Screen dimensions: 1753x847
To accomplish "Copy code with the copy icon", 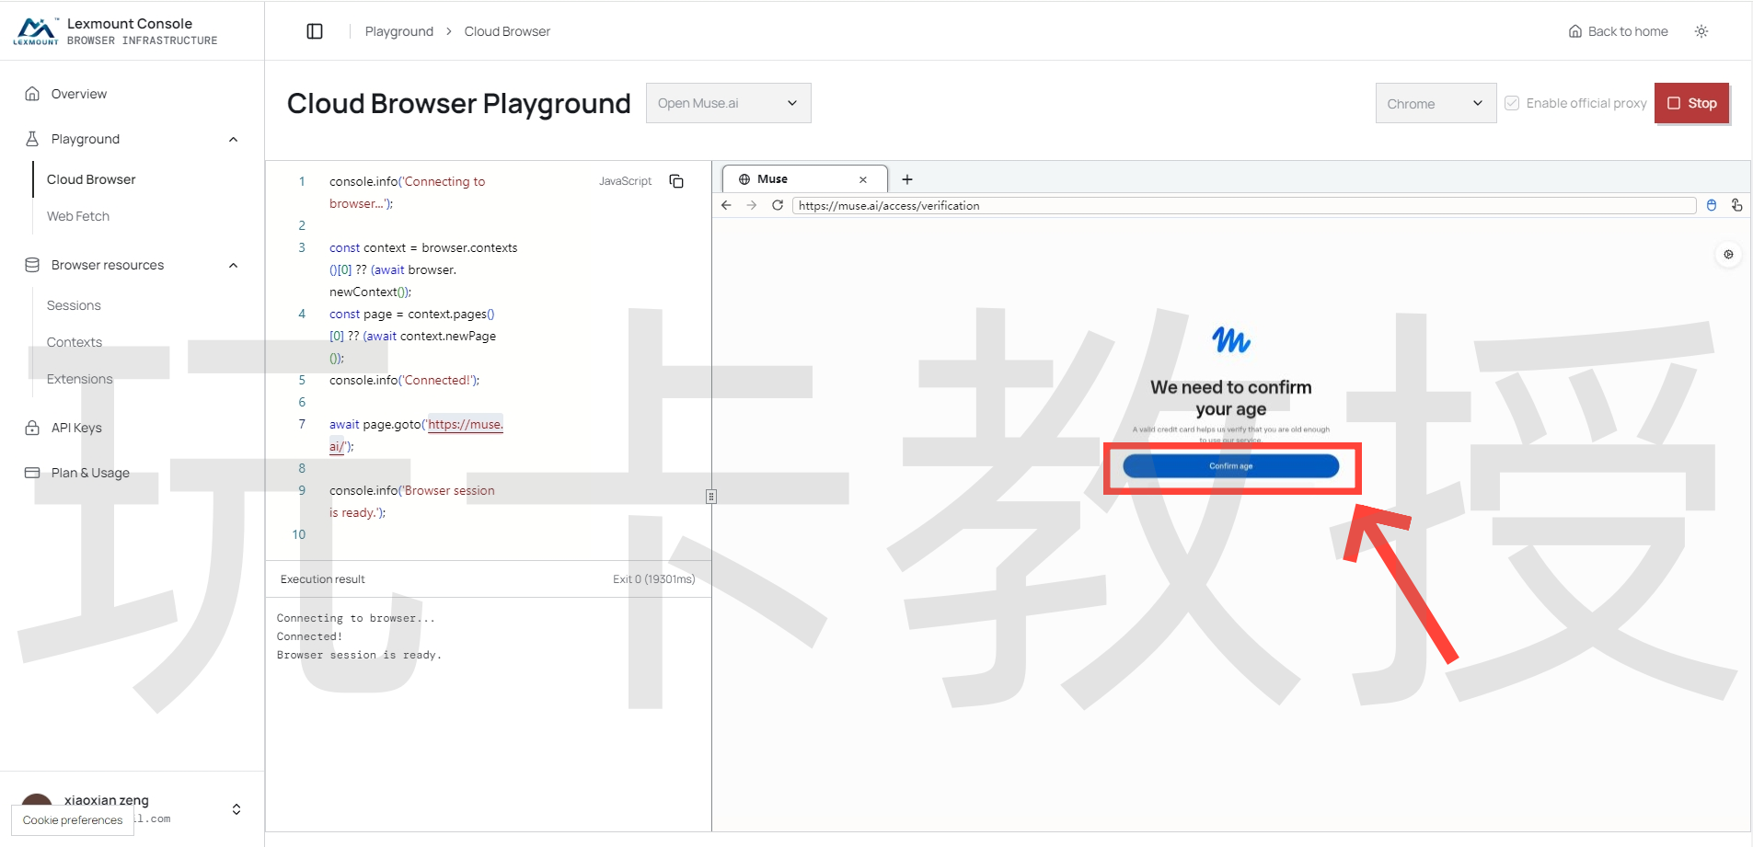I will tap(676, 181).
